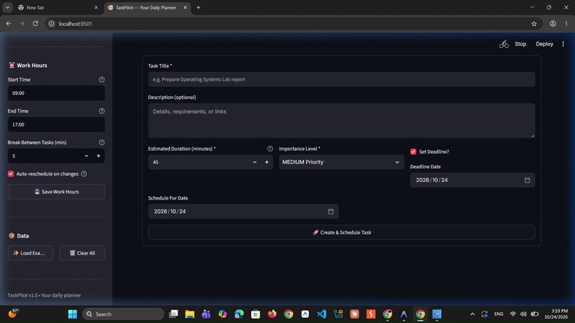Click the Start Time field

point(56,93)
